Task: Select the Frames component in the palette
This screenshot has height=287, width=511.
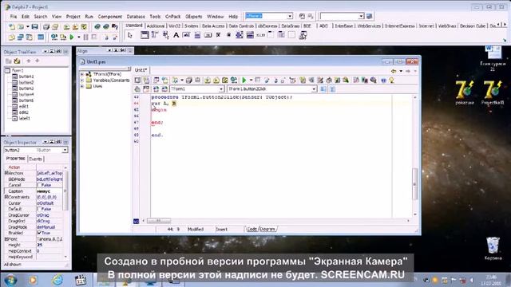Action: pos(145,35)
